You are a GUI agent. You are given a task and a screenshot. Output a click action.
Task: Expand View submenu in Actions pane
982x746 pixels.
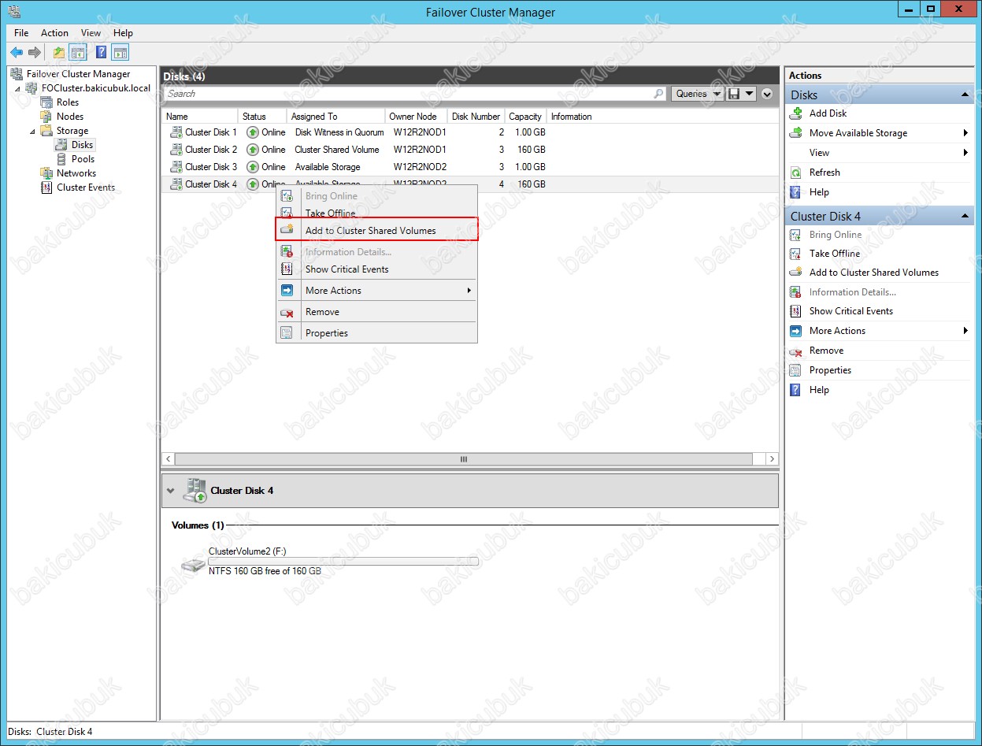tap(965, 153)
